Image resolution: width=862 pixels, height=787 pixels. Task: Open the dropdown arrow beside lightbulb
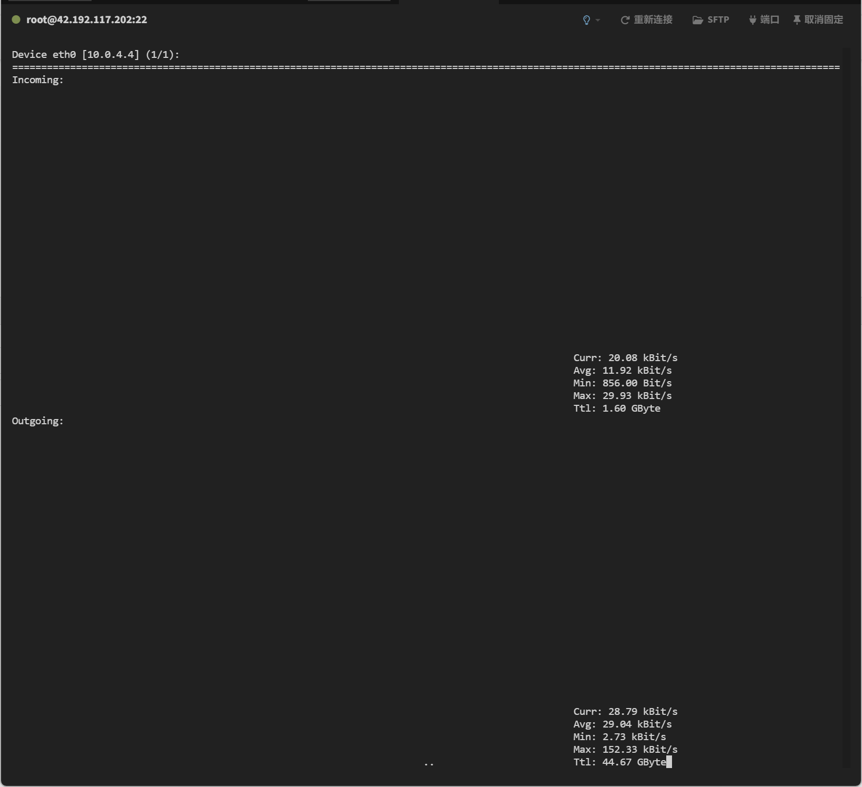click(x=598, y=20)
